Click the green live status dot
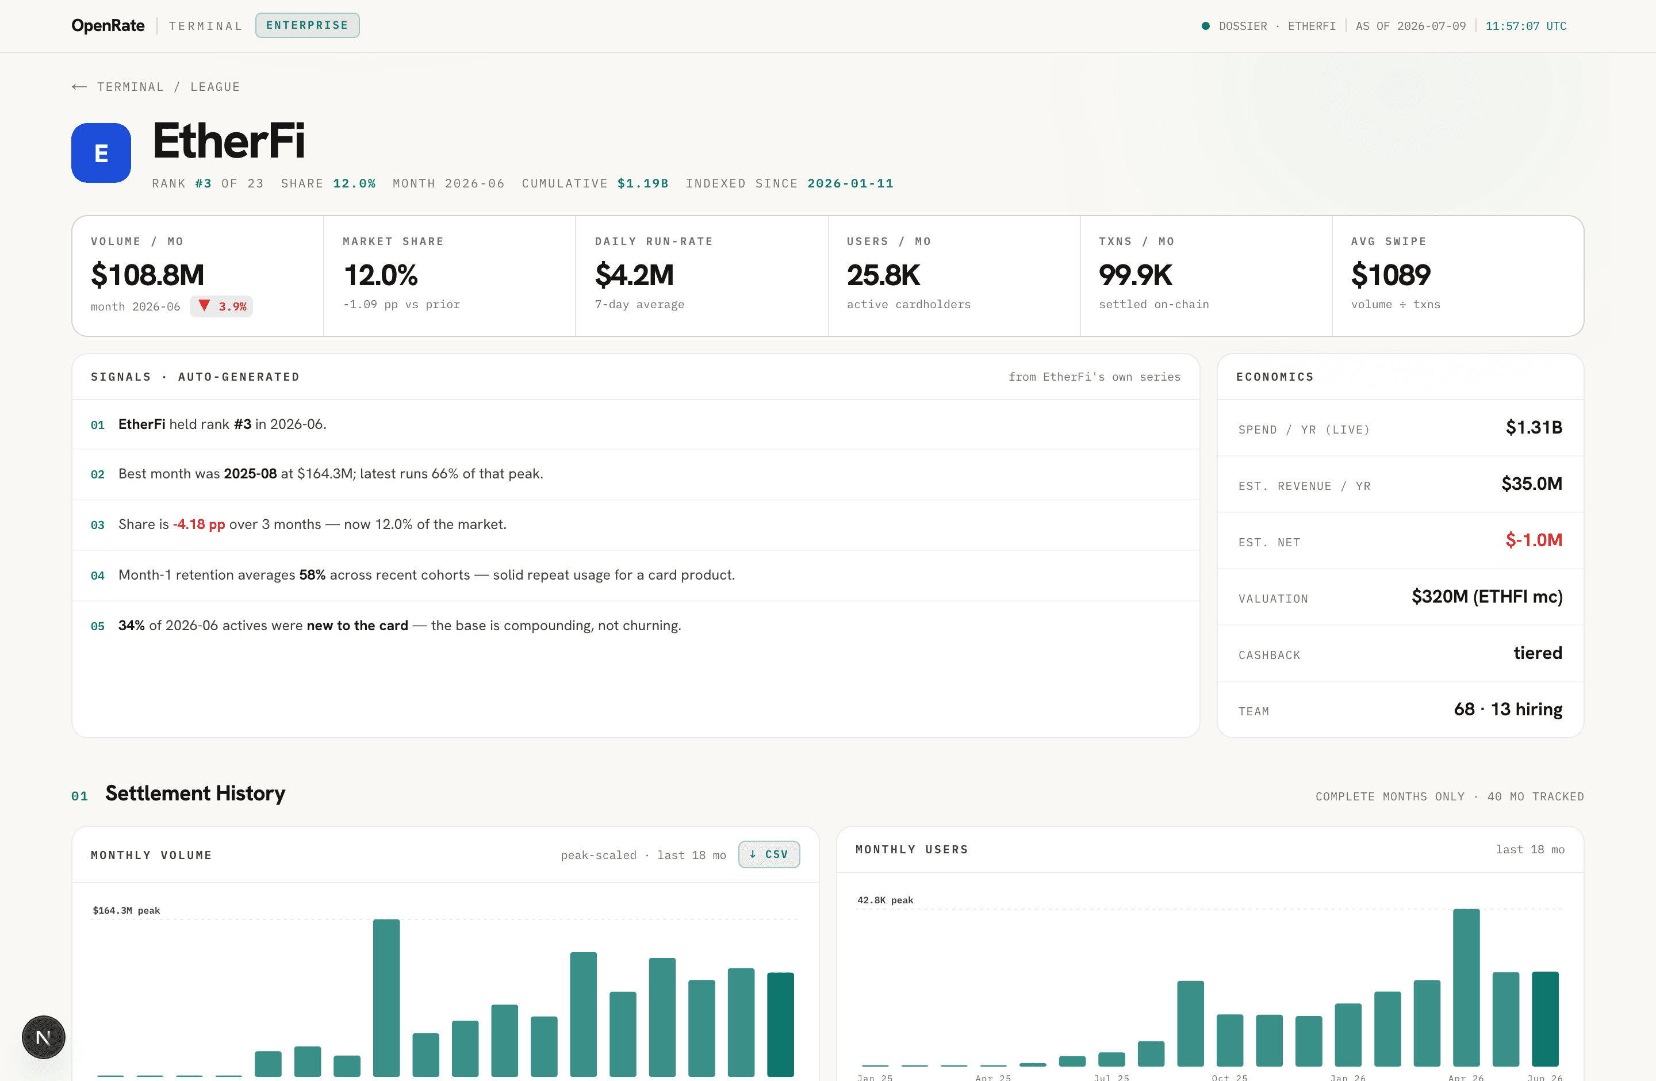Screen dimensions: 1656x1081 [1205, 26]
